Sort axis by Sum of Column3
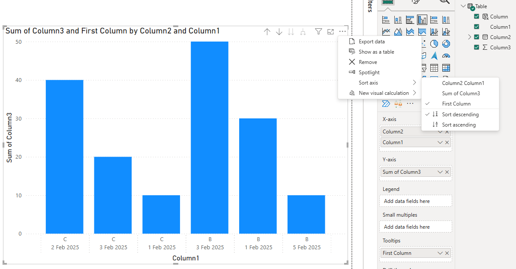The height and width of the screenshot is (269, 516). click(460, 94)
